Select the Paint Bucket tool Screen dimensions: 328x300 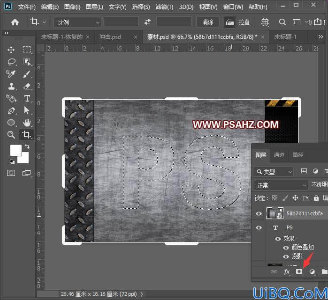pyautogui.click(x=11, y=98)
